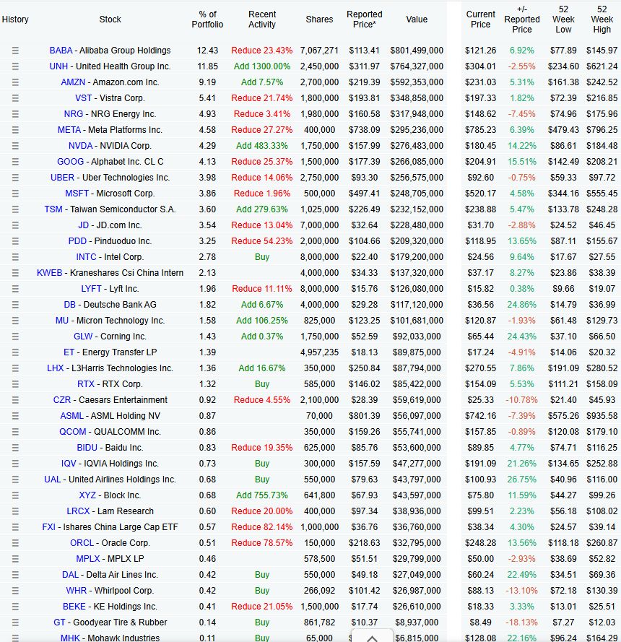Open history icon for MSFT row
This screenshot has width=621, height=642.
16,194
